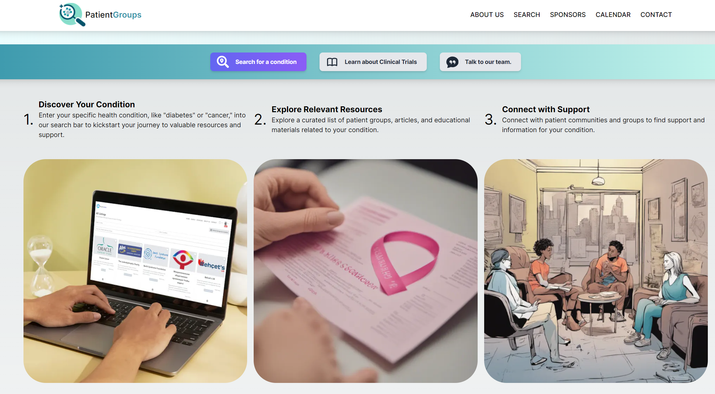Click the step number 2 marker

tap(260, 119)
